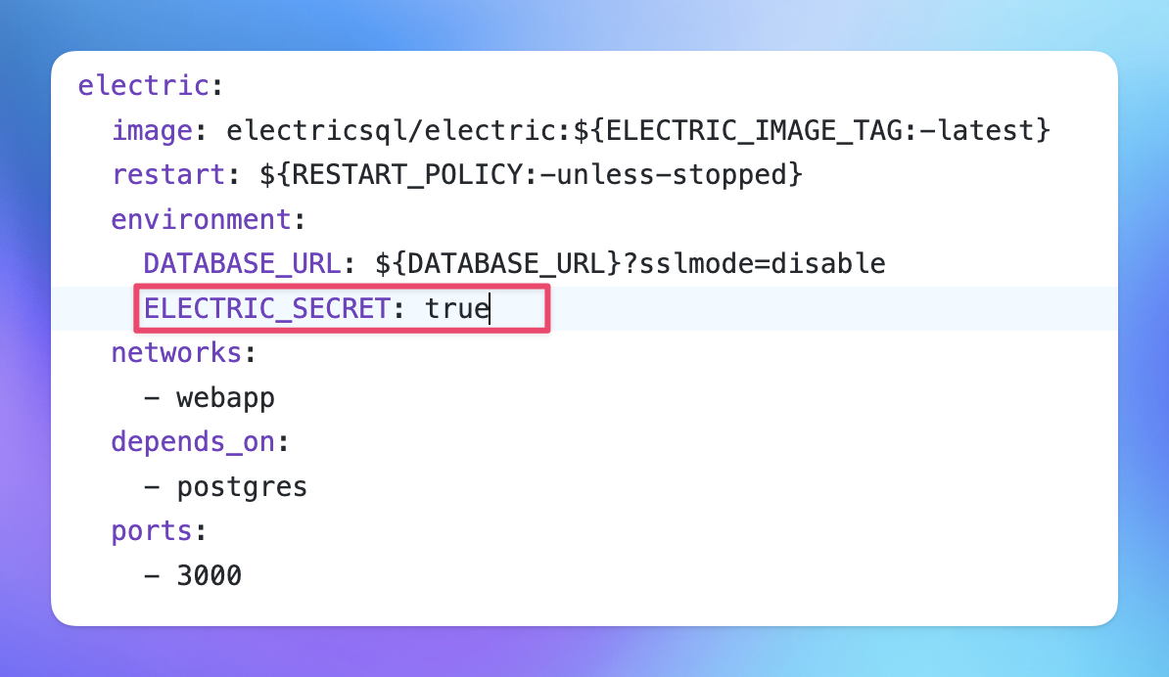1169x677 pixels.
Task: Click the "networks" key
Action: coord(176,353)
